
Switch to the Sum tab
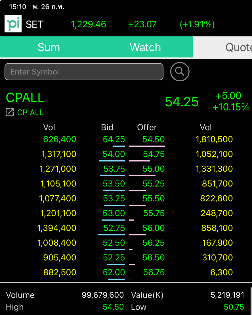[x=49, y=47]
